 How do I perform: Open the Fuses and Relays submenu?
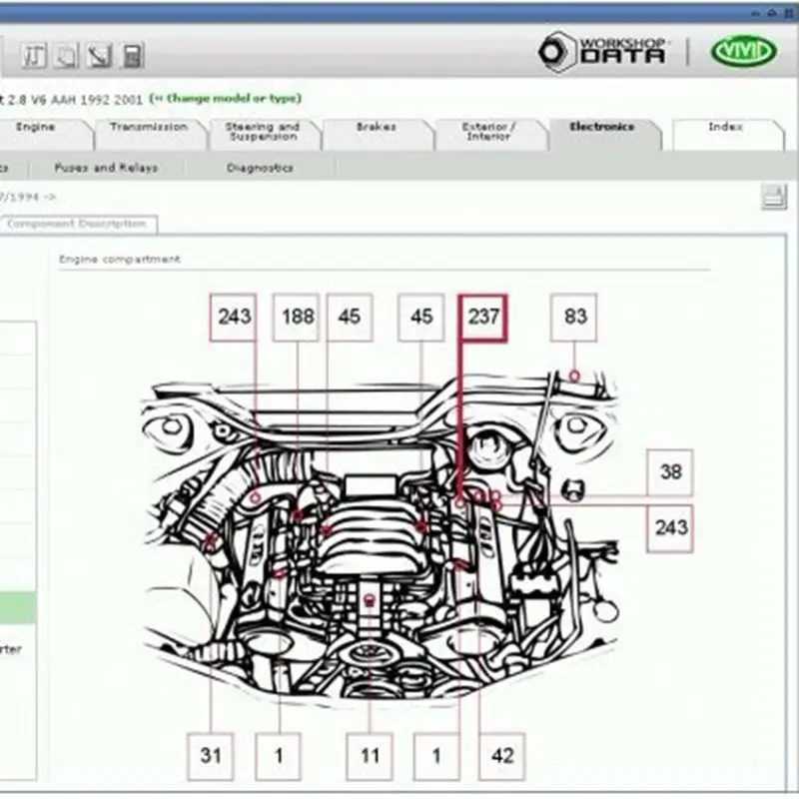point(106,168)
